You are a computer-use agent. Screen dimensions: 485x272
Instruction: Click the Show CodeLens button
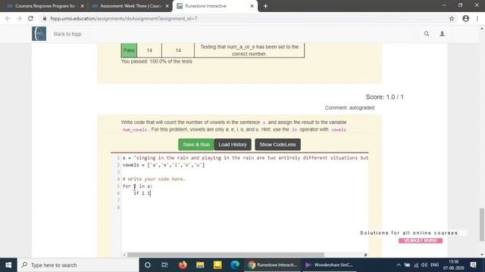click(277, 144)
